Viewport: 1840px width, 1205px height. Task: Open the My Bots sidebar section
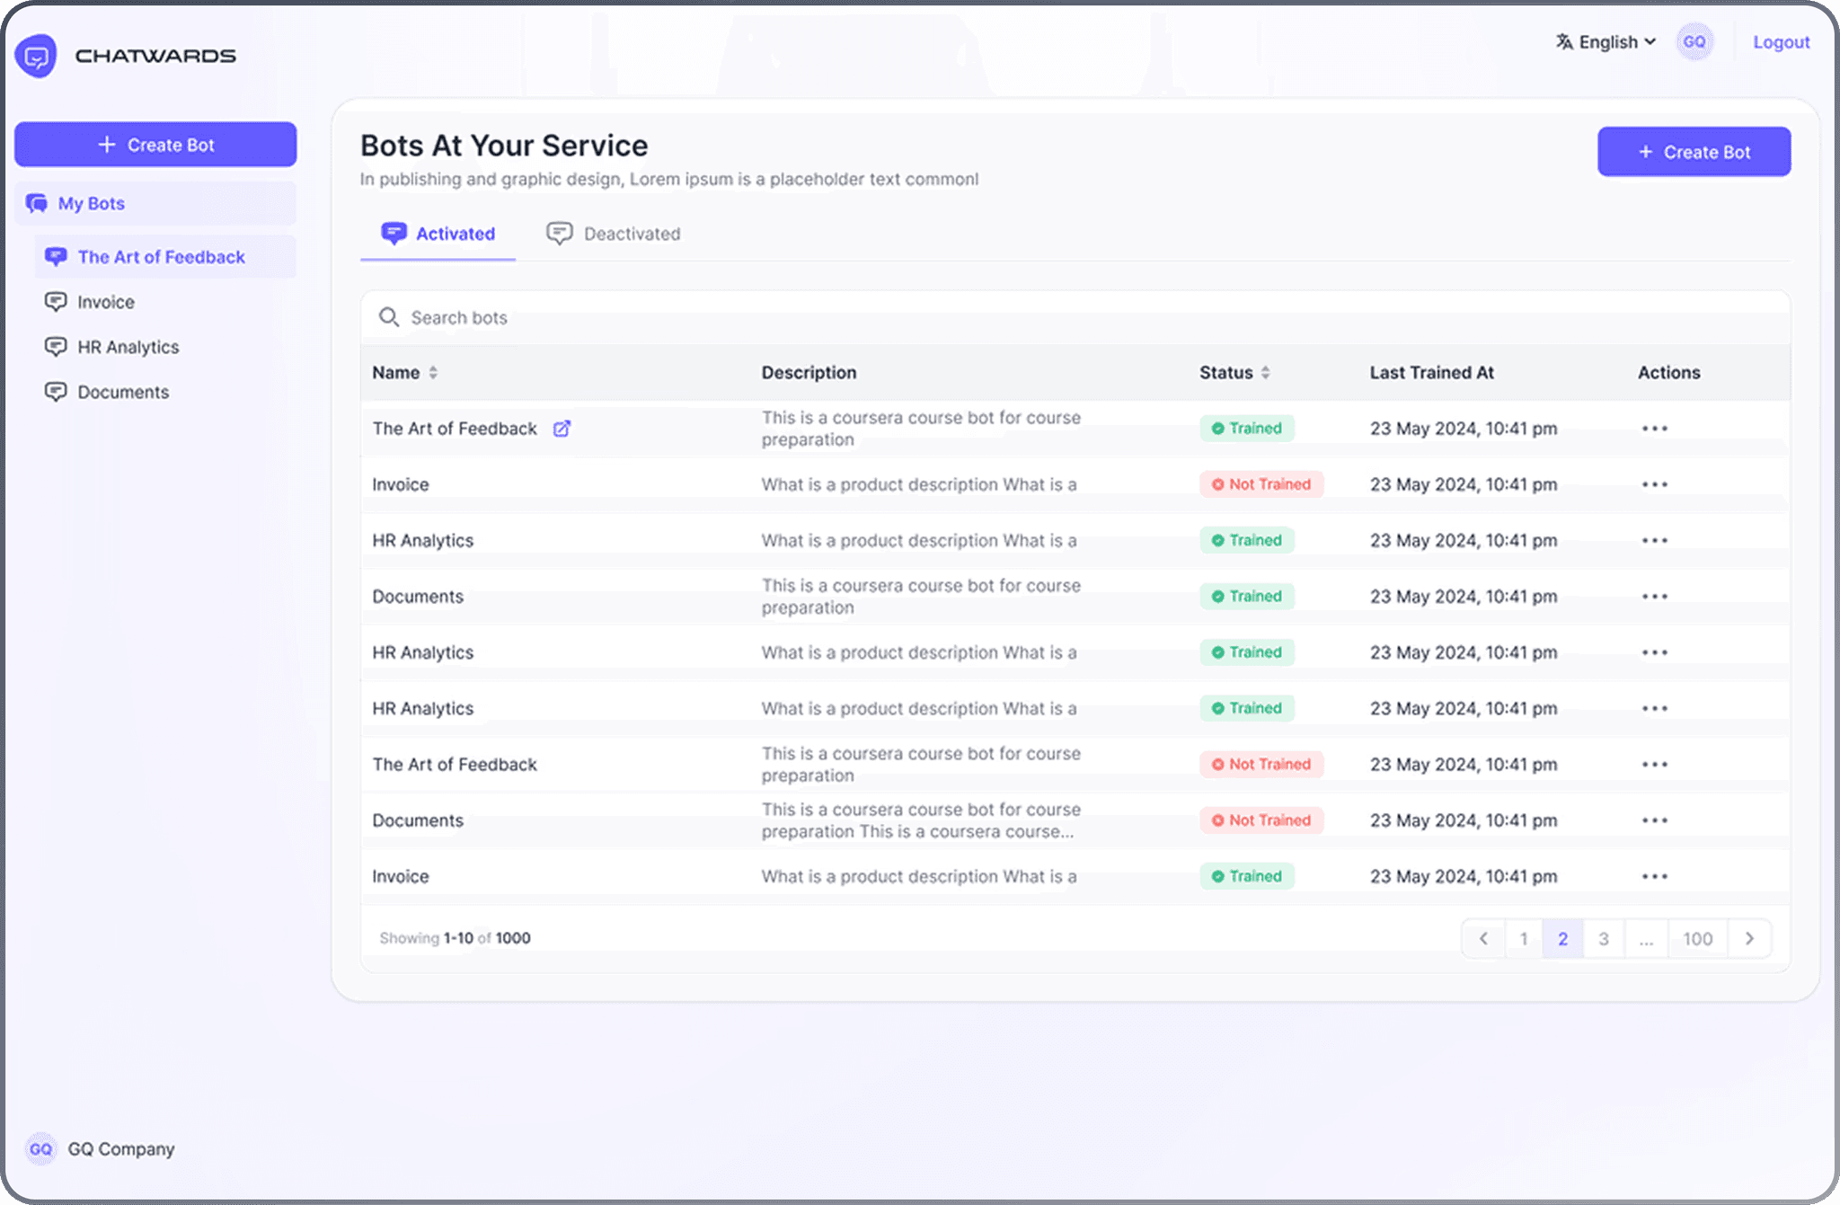pyautogui.click(x=92, y=203)
